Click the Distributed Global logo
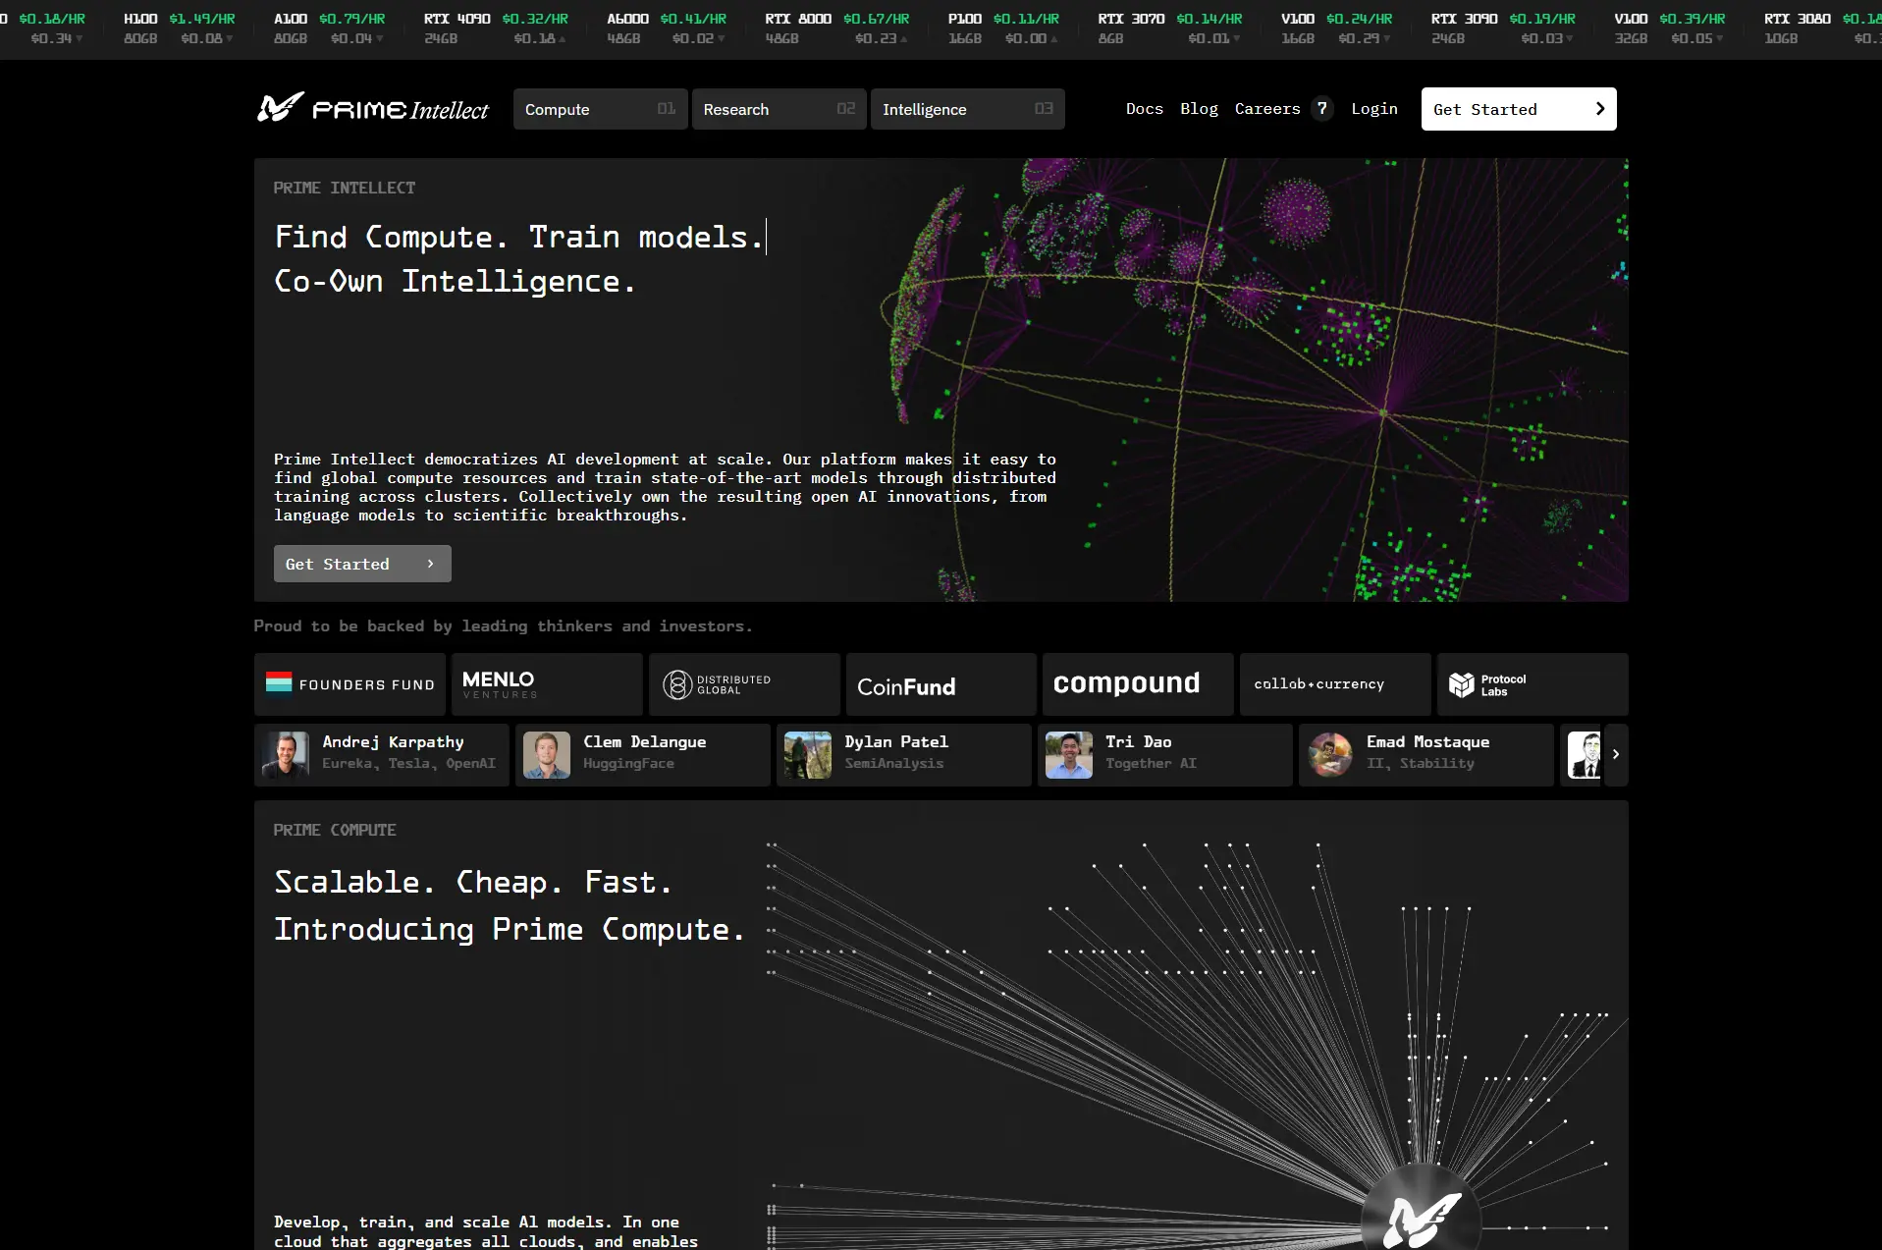1882x1250 pixels. 744,684
